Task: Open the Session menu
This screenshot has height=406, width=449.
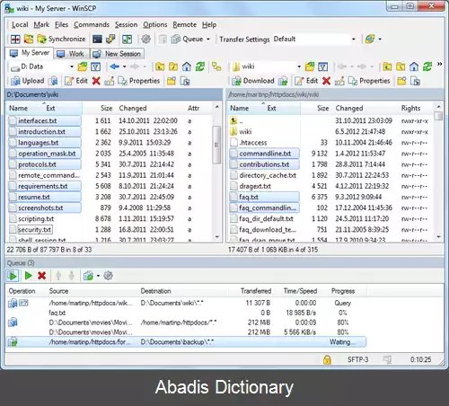Action: click(x=126, y=24)
